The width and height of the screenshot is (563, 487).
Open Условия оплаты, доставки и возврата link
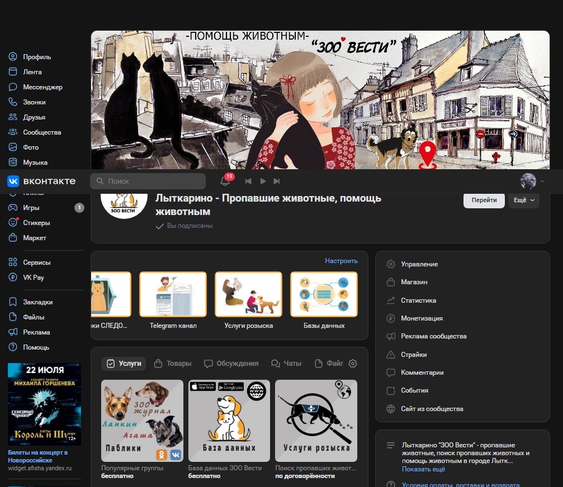pos(460,484)
